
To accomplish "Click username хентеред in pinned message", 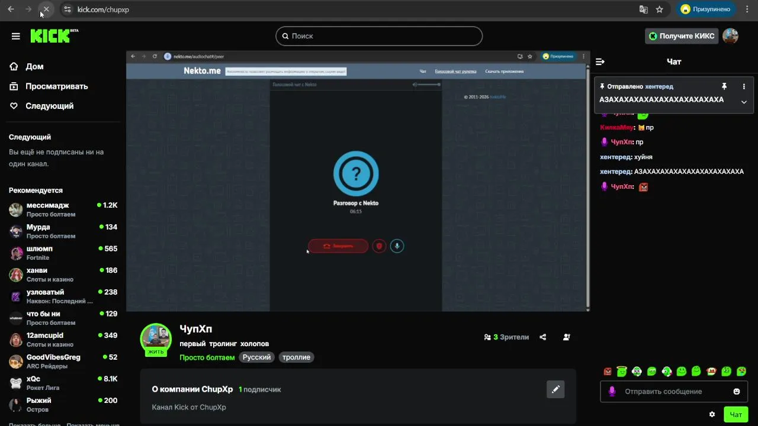I will click(x=659, y=86).
